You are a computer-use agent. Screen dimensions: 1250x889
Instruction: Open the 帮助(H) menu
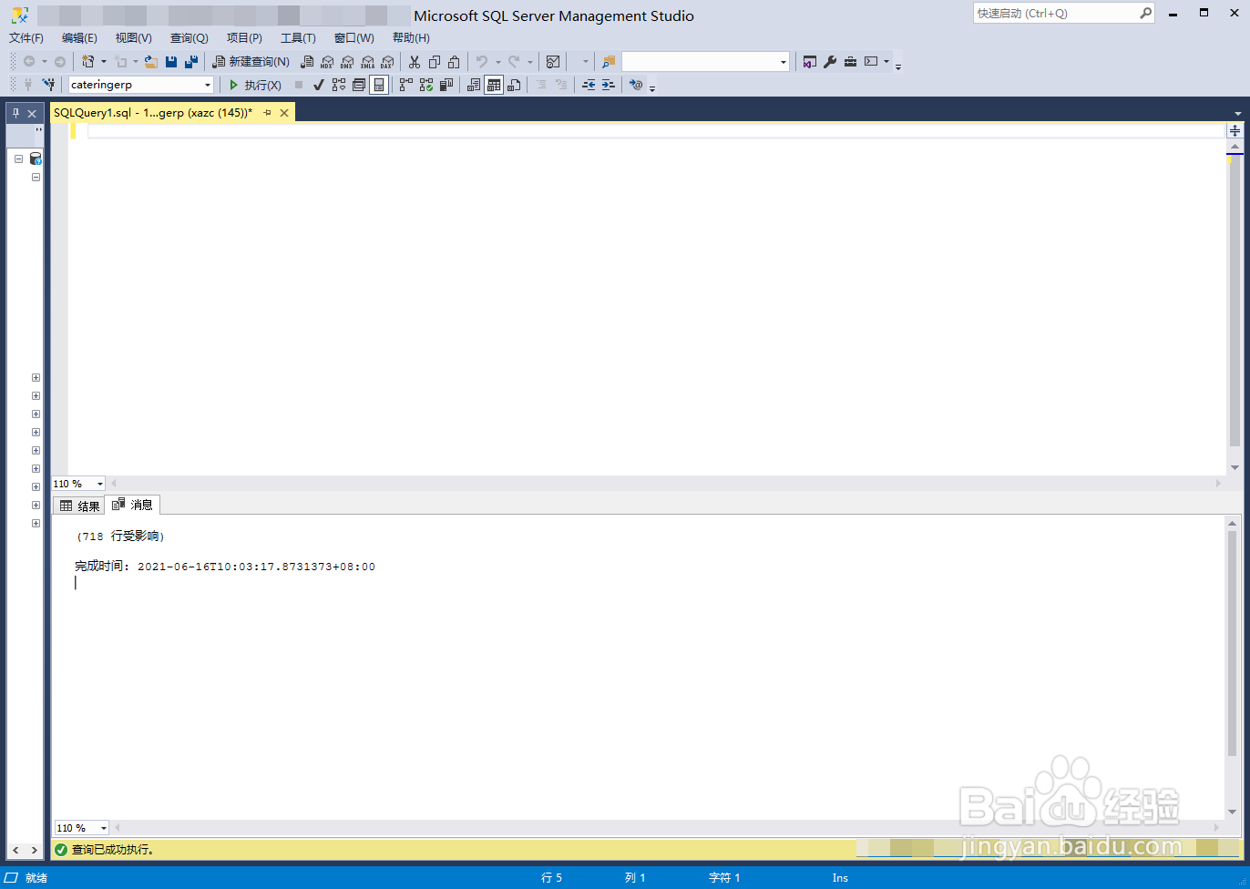[411, 37]
